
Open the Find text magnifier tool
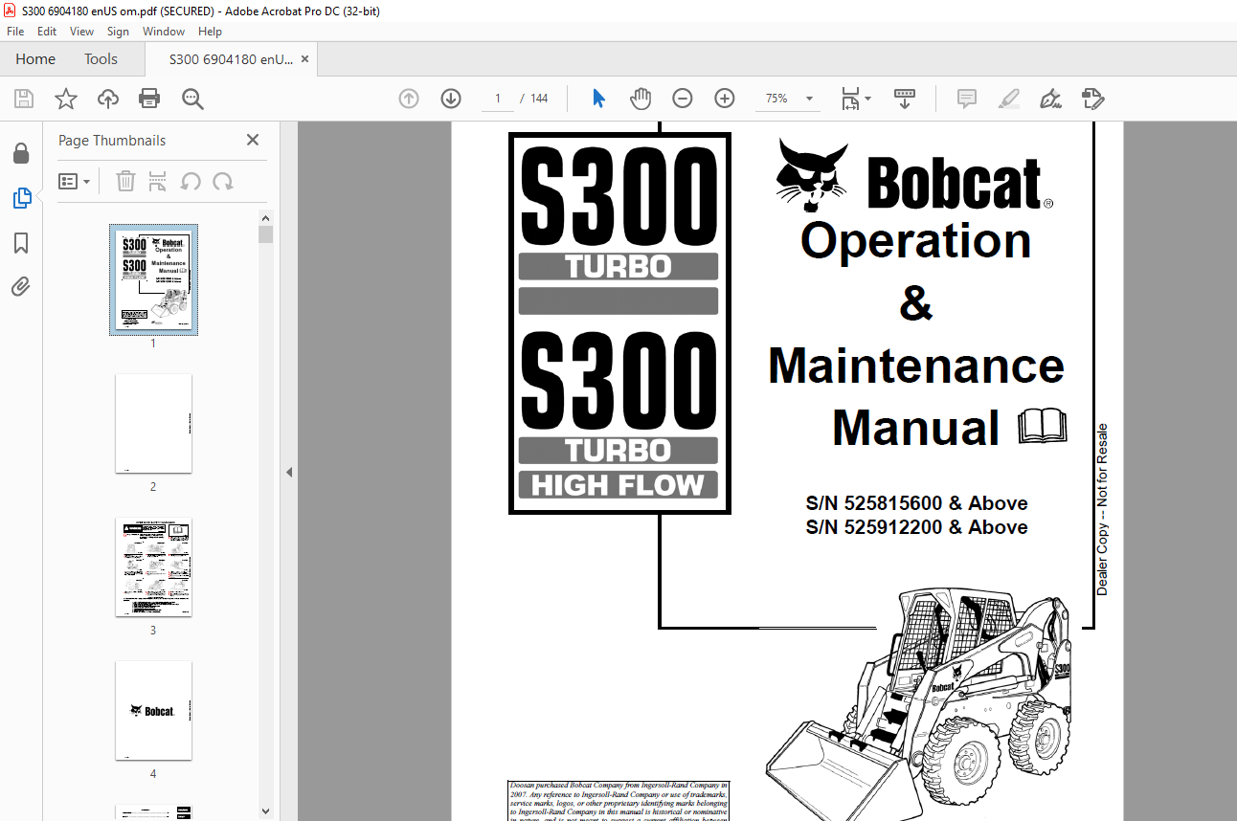pos(192,99)
